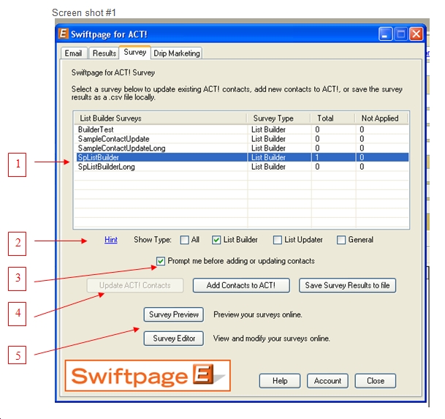Maximize the Swiftpage for ACT! window
The width and height of the screenshot is (445, 419).
tap(400, 34)
